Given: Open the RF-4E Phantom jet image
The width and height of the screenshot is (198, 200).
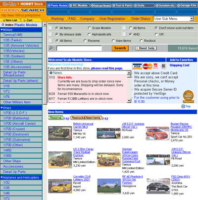Looking at the screenshot, I should click(109, 186).
